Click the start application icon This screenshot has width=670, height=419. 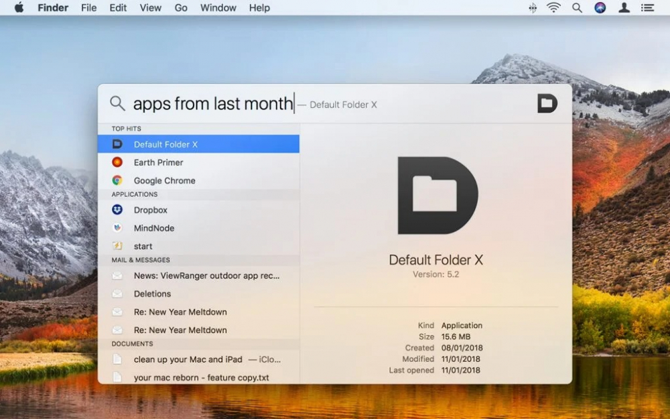(x=117, y=246)
